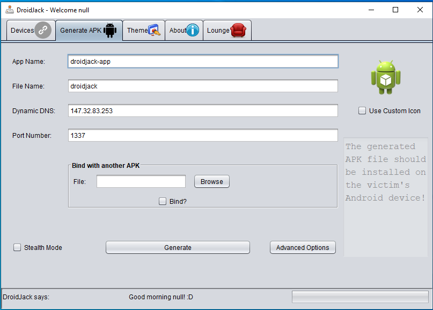The height and width of the screenshot is (310, 433).
Task: Focus the App Name input field
Action: [x=203, y=61]
